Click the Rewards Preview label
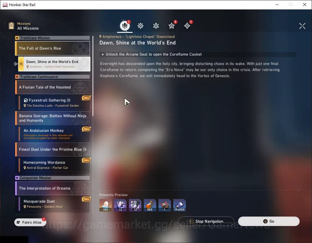Screen dimensions: 312x243 (113, 195)
